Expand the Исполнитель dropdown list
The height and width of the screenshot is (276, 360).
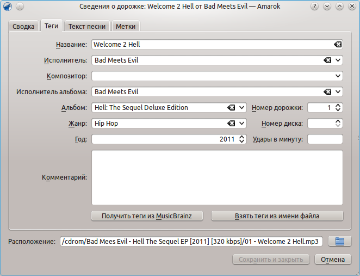coord(338,60)
